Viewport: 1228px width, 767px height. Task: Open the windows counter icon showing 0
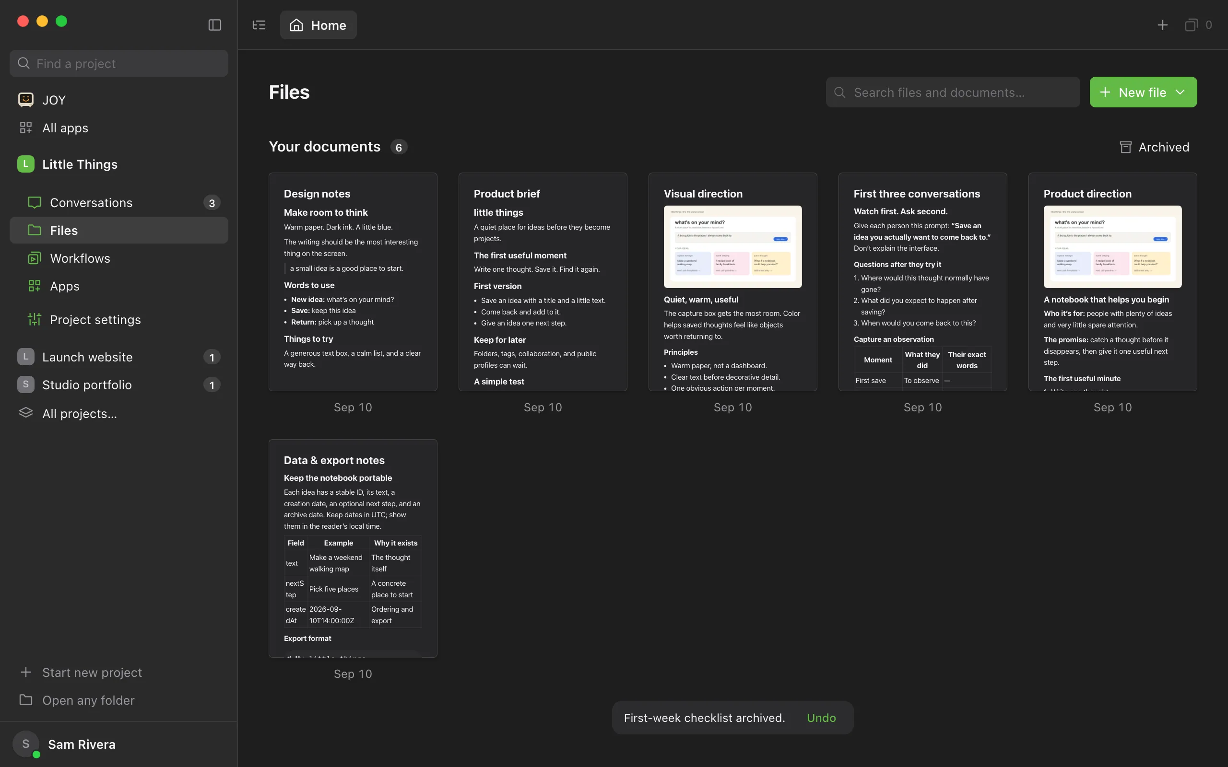(1191, 25)
